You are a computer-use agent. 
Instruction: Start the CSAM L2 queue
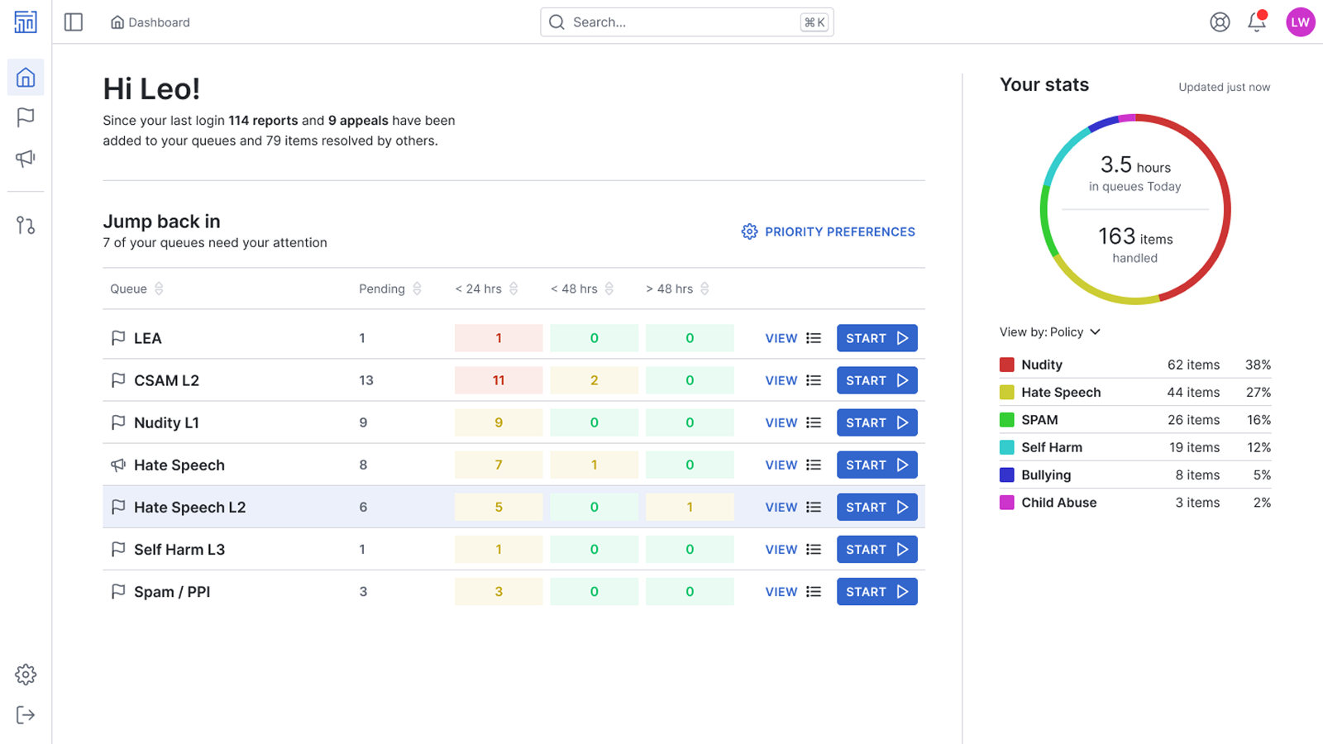[x=876, y=380]
